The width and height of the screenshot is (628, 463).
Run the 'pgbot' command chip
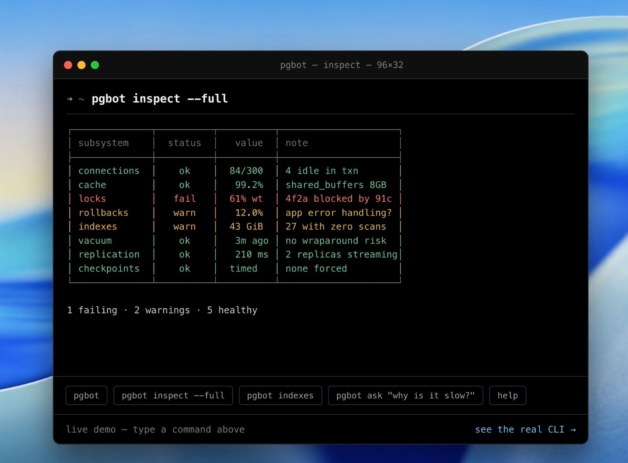(x=86, y=395)
